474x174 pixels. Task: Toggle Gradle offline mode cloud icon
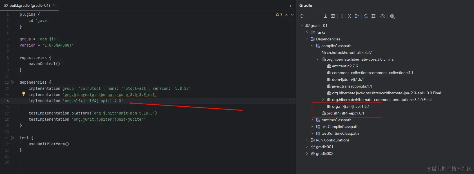pos(383,16)
